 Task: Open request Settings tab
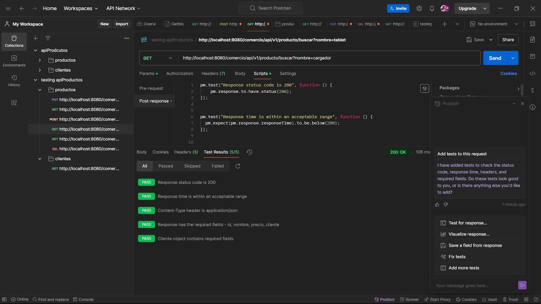pyautogui.click(x=288, y=73)
